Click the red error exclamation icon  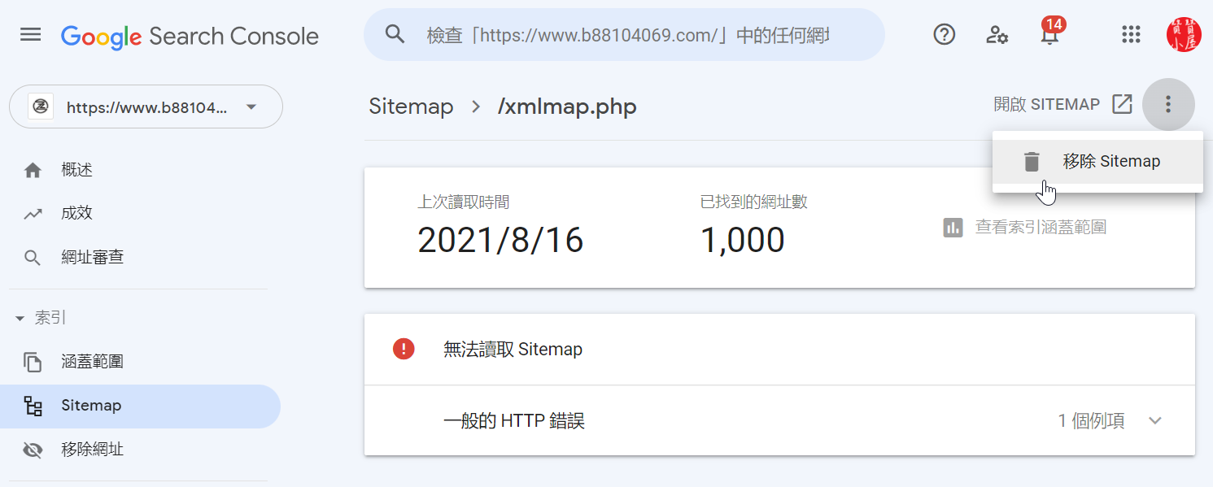point(404,350)
